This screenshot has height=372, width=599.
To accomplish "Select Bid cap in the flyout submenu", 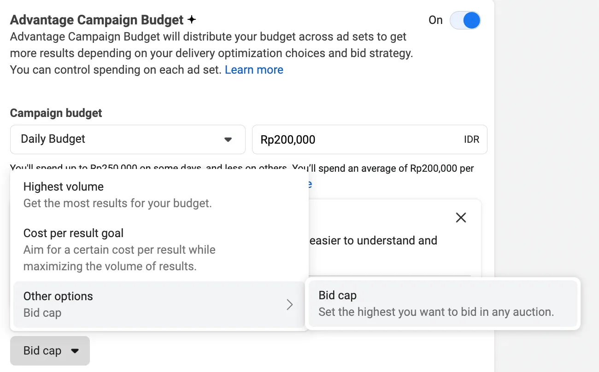I will click(443, 304).
